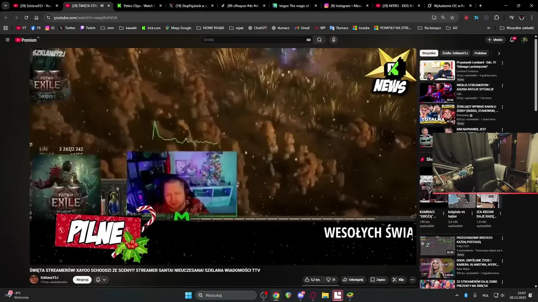Open options for 32 Streamerów video
The width and height of the screenshot is (538, 302).
[x=502, y=282]
